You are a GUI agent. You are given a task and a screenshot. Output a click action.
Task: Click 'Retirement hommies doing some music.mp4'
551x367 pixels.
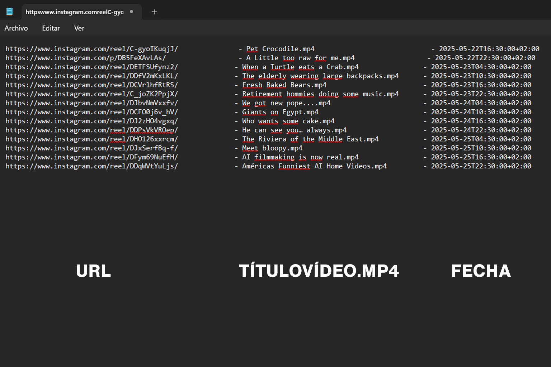tap(321, 94)
